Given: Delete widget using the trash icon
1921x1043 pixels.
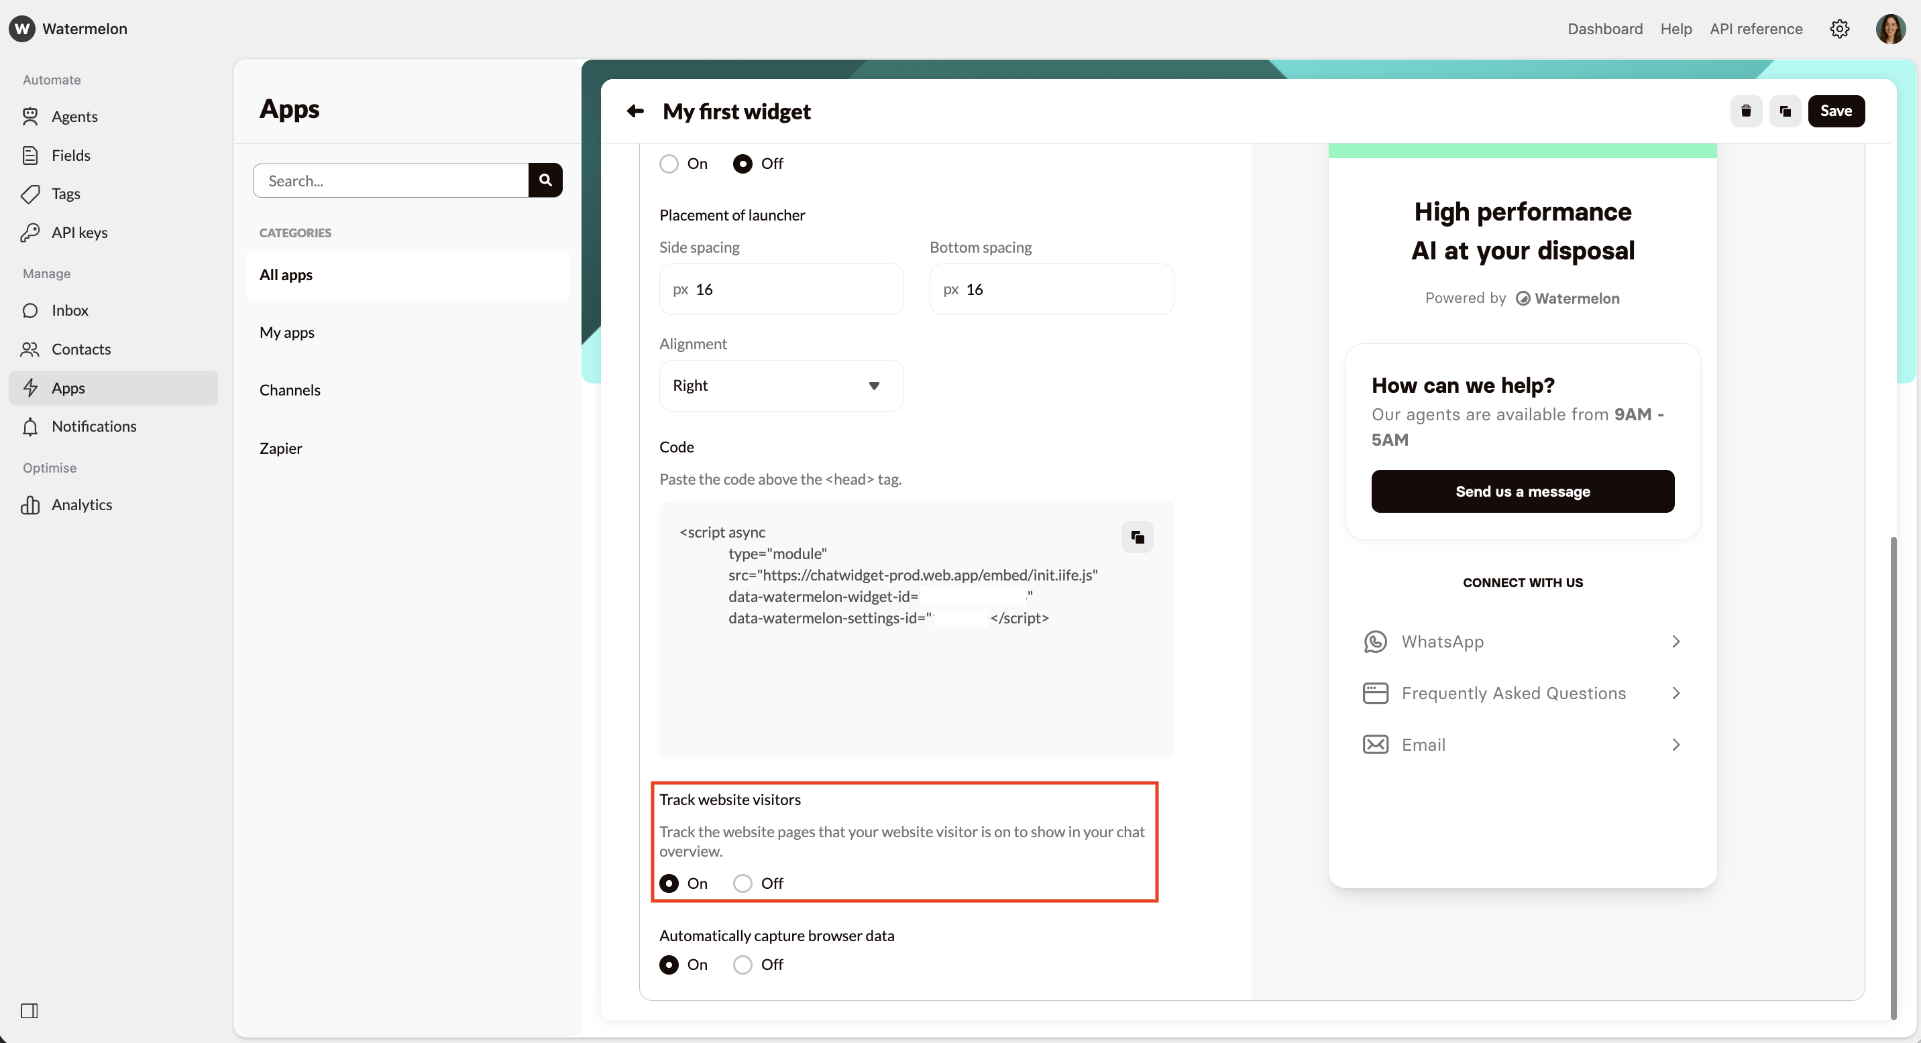Looking at the screenshot, I should click(x=1746, y=111).
